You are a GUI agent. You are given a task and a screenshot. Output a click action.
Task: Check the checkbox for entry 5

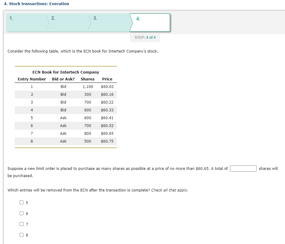(x=21, y=203)
